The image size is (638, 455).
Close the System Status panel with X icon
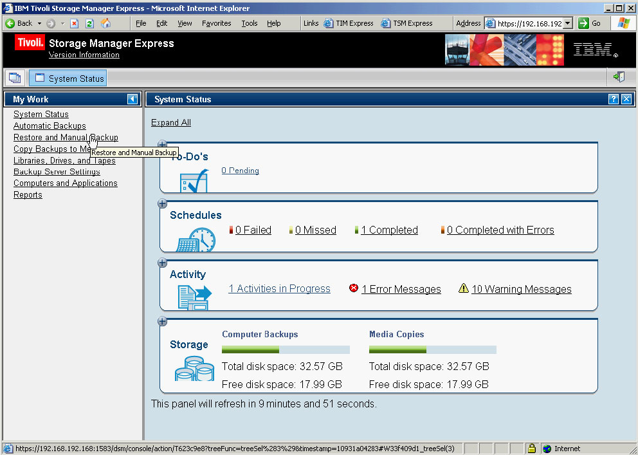(x=626, y=99)
